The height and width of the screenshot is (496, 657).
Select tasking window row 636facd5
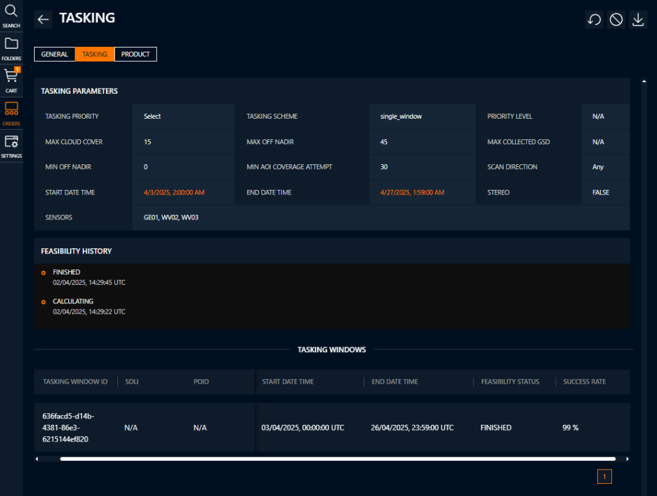(69, 427)
